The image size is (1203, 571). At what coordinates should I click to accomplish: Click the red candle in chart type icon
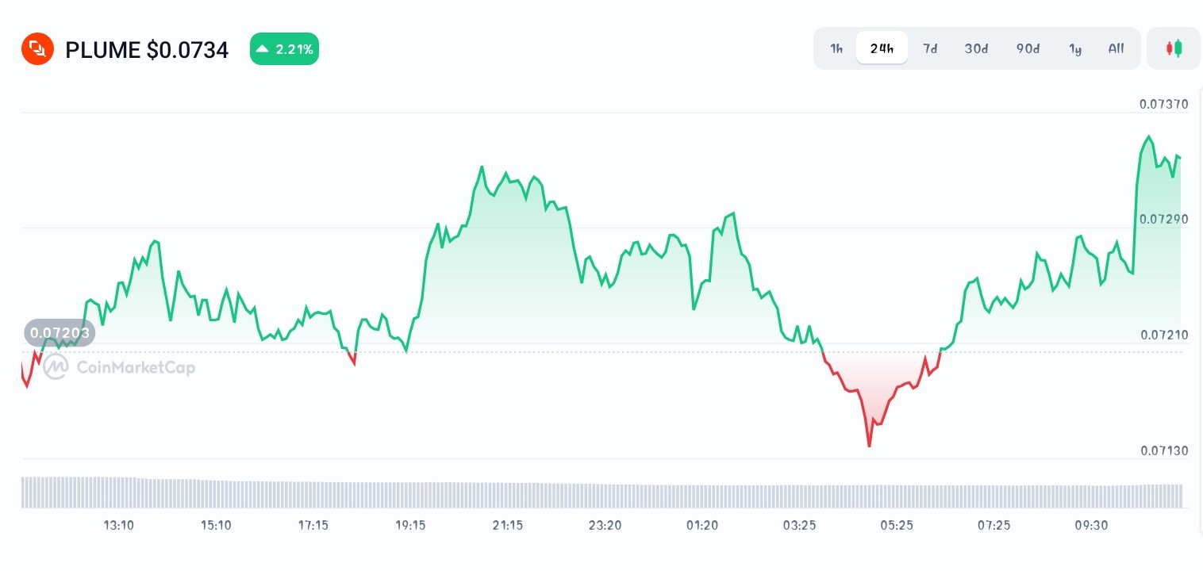click(x=1170, y=48)
